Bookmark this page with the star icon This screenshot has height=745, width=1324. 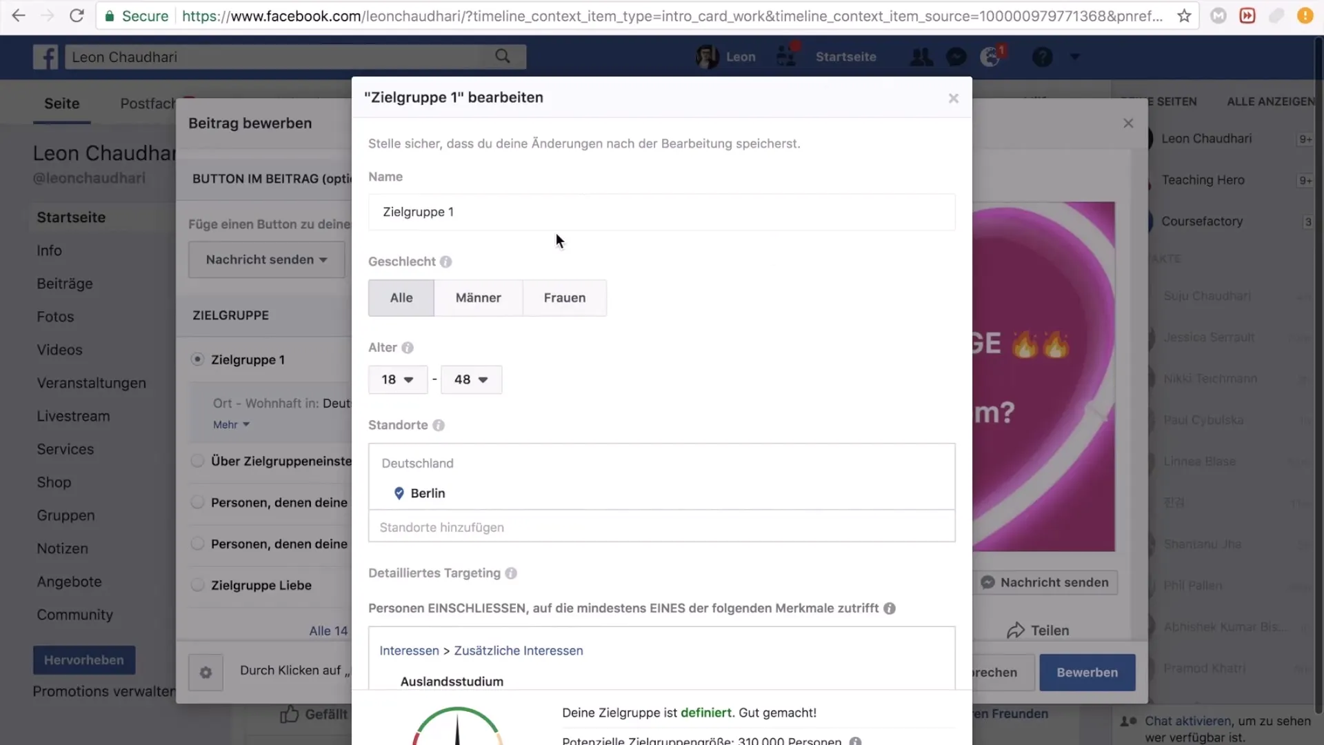[x=1184, y=15]
